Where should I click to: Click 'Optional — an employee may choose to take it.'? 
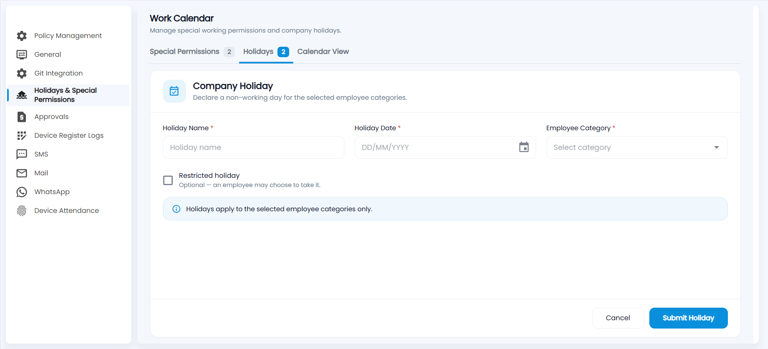[250, 185]
